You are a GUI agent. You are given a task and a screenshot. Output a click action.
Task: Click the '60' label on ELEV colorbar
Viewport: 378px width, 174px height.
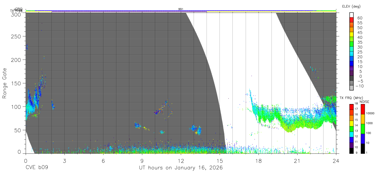click(360, 18)
